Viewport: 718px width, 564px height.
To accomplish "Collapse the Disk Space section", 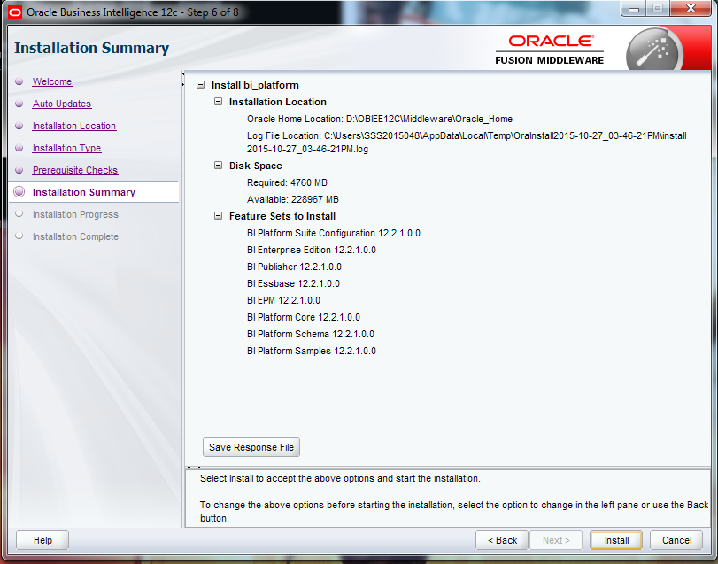I will 219,166.
